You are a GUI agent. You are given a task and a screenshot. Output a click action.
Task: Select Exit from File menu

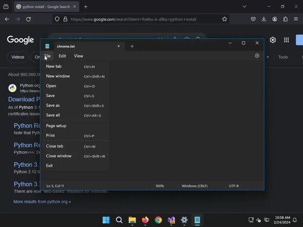pyautogui.click(x=75, y=166)
